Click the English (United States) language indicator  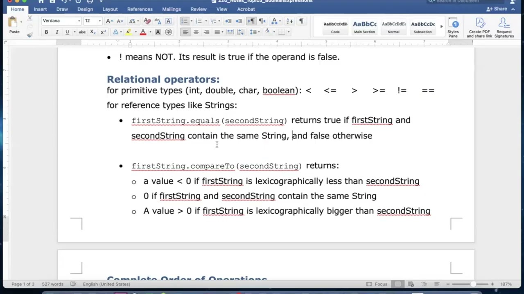click(x=106, y=284)
